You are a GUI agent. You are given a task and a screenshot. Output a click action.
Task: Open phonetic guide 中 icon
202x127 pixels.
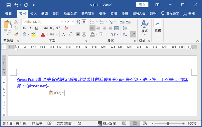[x=78, y=22]
